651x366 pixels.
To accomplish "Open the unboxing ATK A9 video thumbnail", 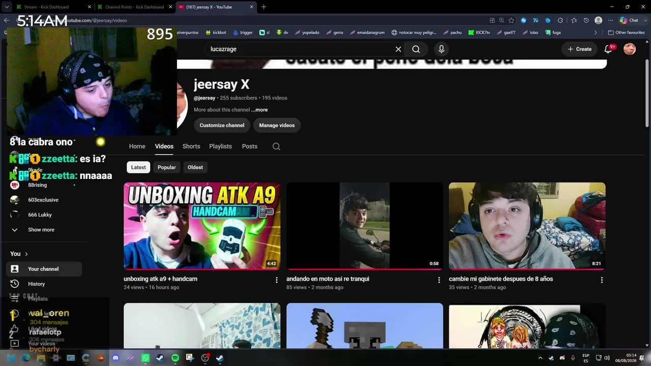I will click(202, 226).
